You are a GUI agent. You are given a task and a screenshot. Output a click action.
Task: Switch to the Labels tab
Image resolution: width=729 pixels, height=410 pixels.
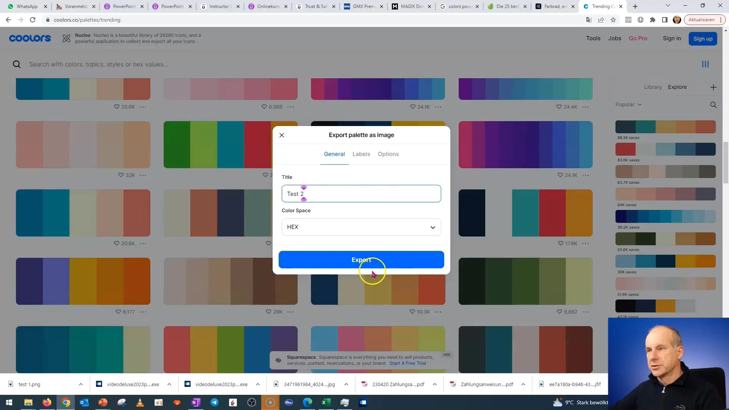point(361,154)
